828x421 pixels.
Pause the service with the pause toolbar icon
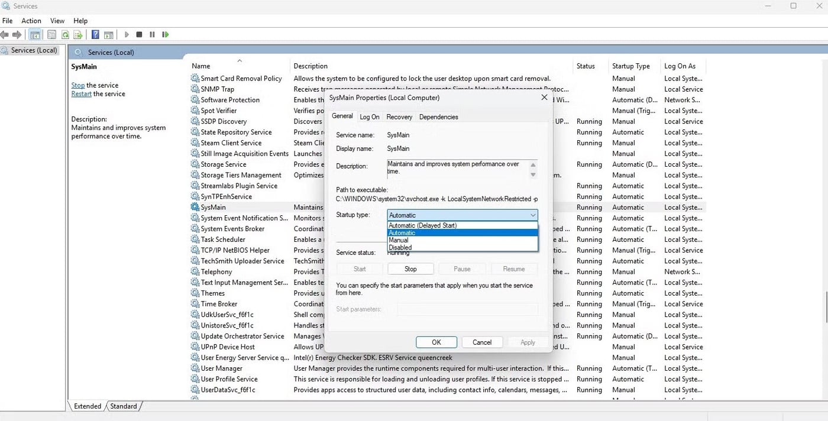click(152, 34)
